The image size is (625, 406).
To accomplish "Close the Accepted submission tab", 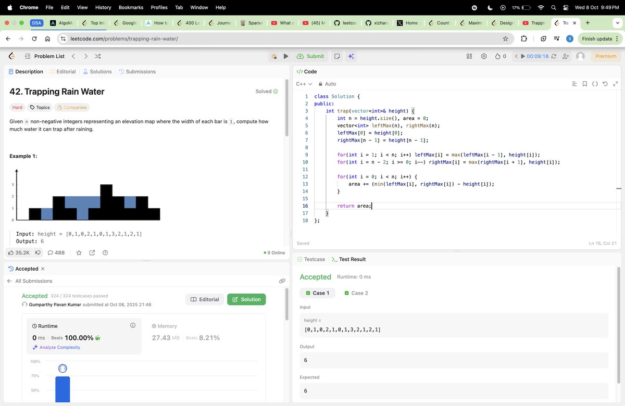I will 43,269.
